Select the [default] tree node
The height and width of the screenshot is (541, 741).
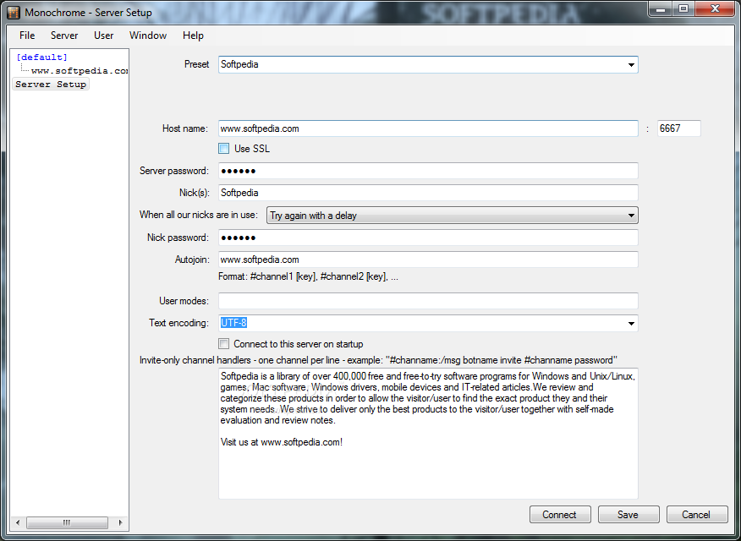click(41, 57)
